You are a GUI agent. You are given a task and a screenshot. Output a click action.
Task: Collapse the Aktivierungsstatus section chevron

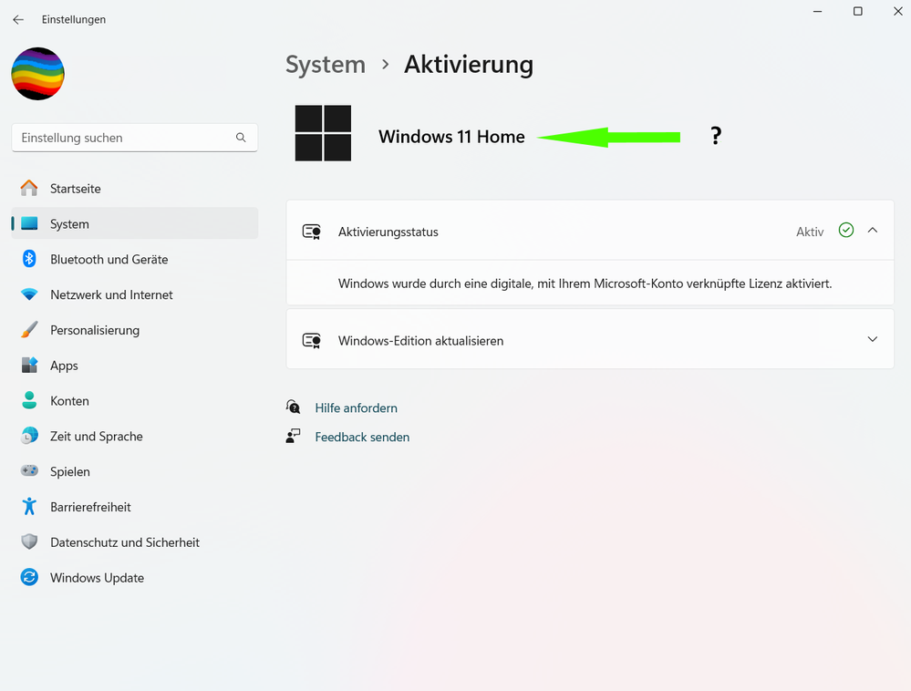[x=873, y=231]
